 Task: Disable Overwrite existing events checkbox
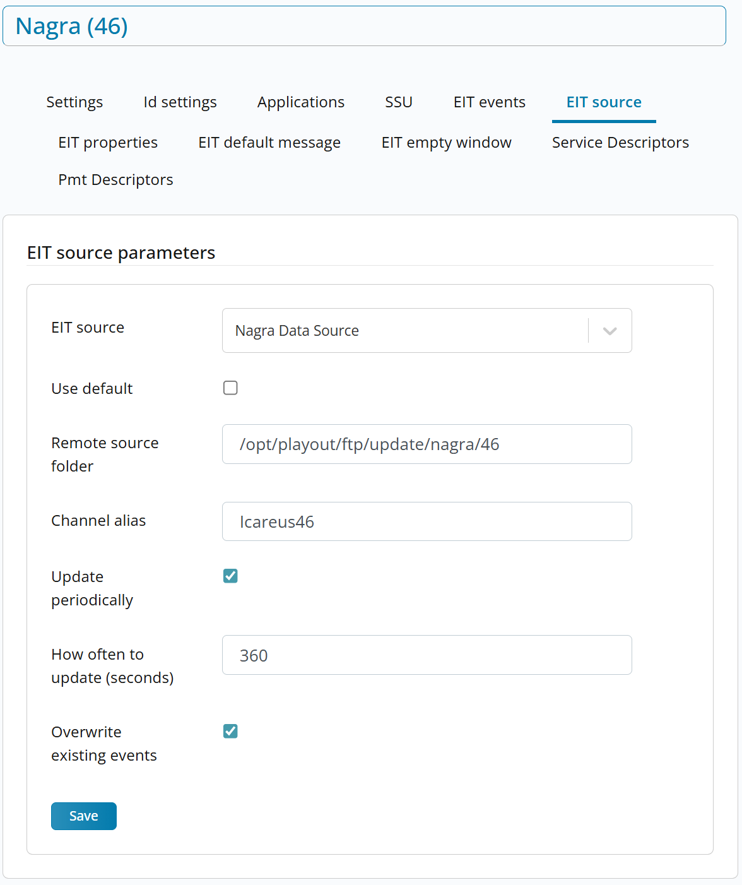[x=230, y=731]
